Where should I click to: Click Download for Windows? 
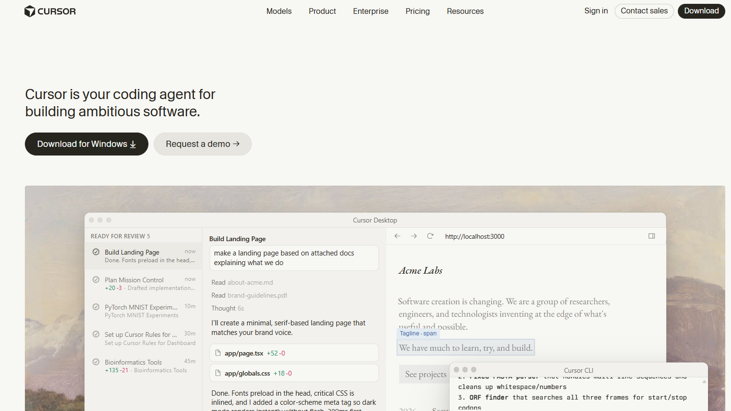tap(87, 144)
